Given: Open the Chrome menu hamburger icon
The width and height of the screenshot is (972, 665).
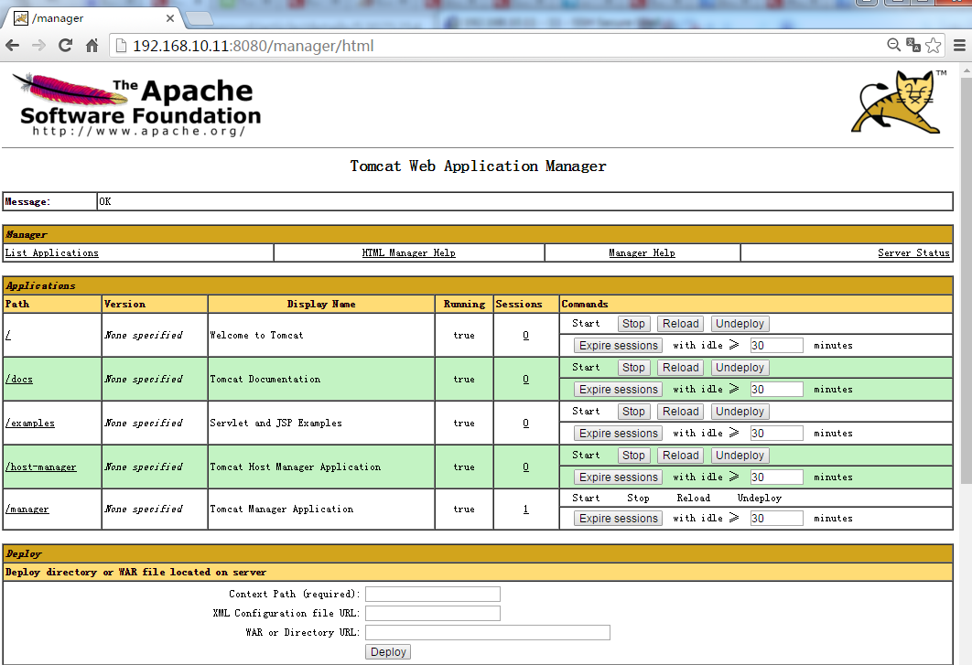Looking at the screenshot, I should tap(959, 45).
